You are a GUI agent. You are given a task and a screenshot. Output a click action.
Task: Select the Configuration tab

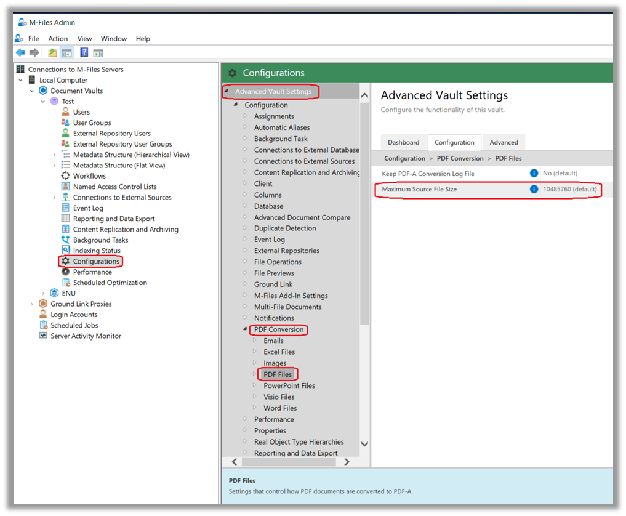pos(454,142)
